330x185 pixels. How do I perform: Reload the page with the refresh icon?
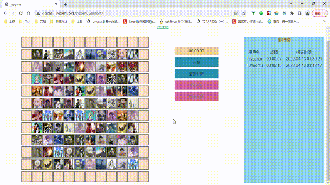(21, 13)
